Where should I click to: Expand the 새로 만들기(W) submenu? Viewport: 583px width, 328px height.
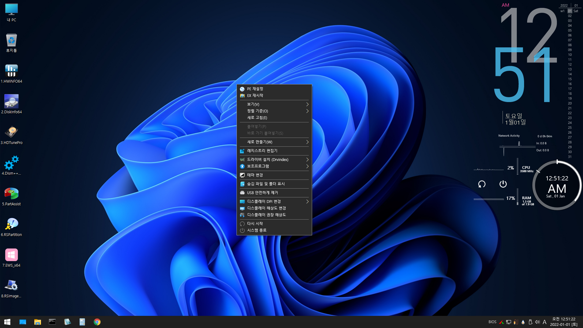(x=274, y=142)
